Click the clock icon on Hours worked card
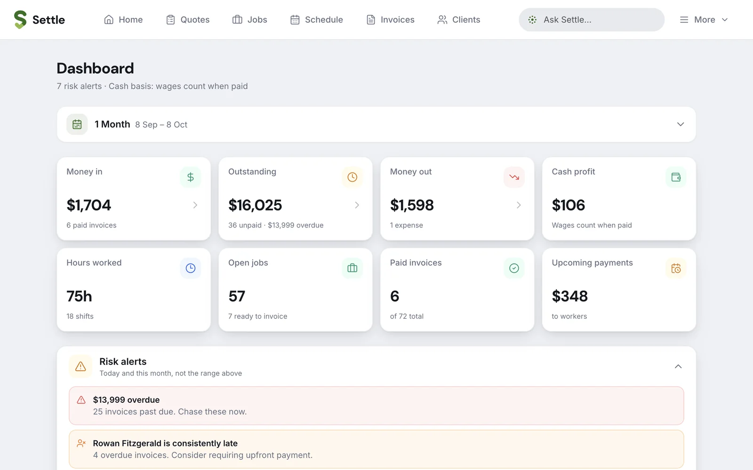The height and width of the screenshot is (470, 753). coord(191,268)
